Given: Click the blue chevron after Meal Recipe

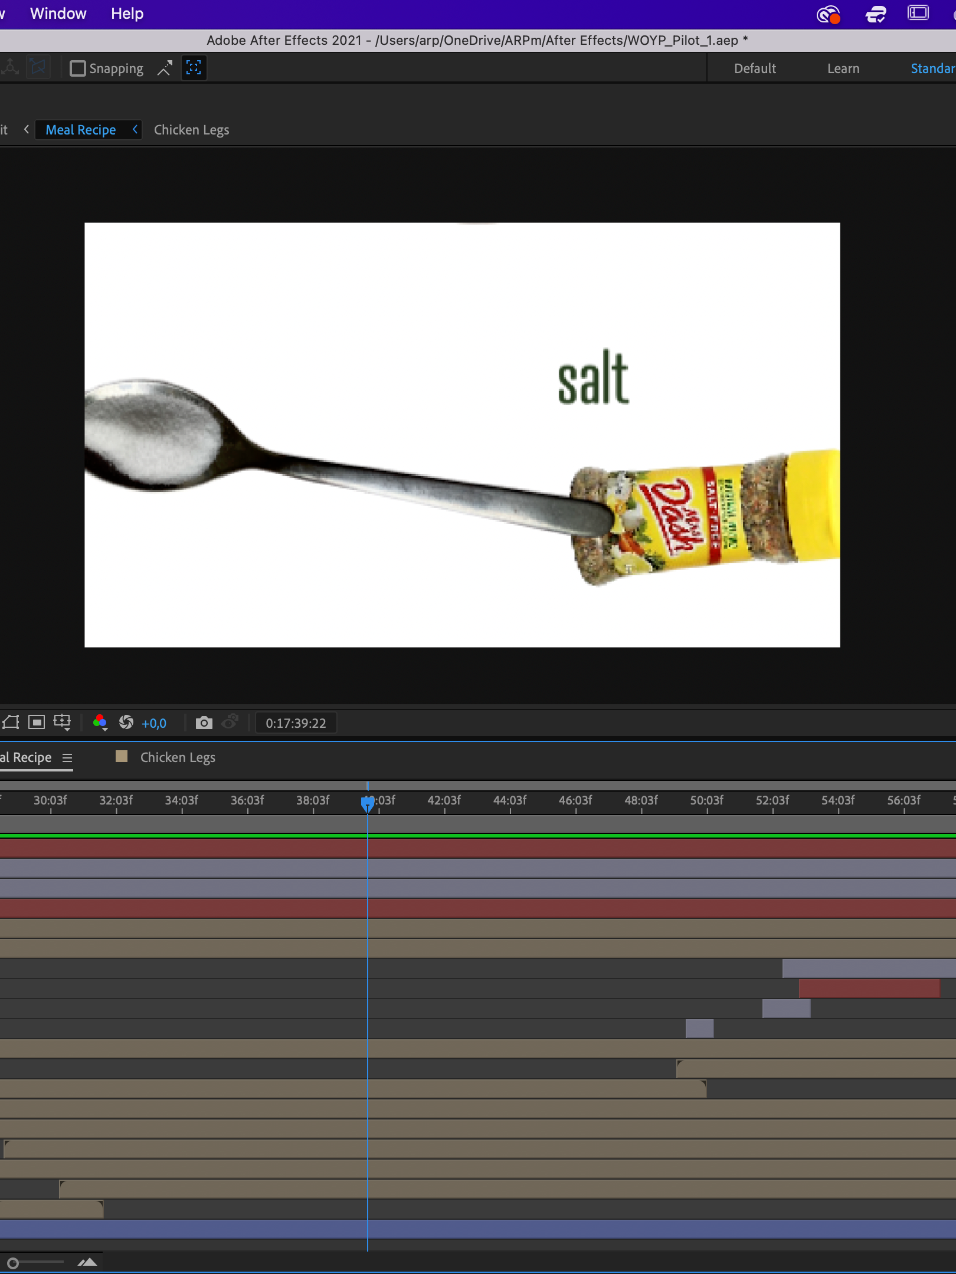Looking at the screenshot, I should coord(135,129).
